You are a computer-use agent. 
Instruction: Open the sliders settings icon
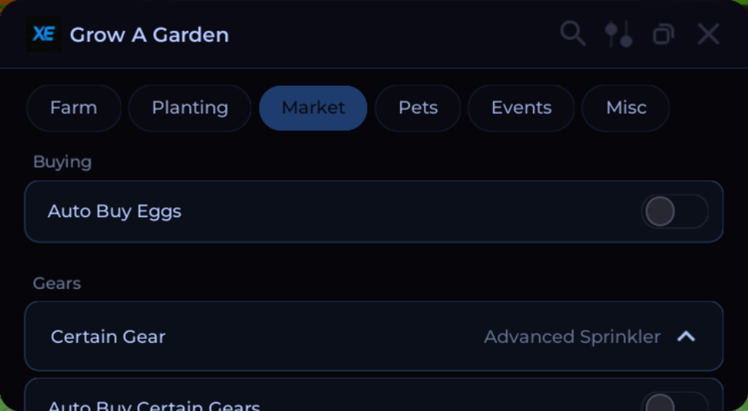click(x=618, y=35)
